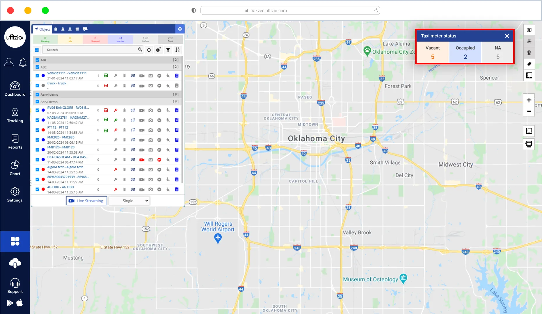Image resolution: width=542 pixels, height=314 pixels.
Task: Click the traffic light icon on map toolbar
Action: click(x=529, y=53)
